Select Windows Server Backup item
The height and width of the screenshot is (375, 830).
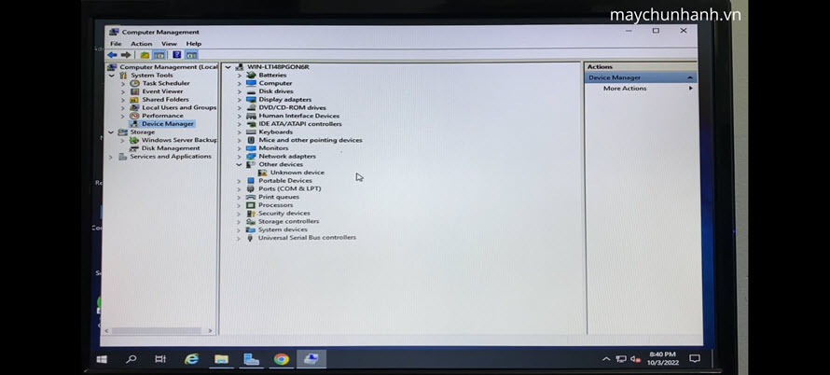(x=179, y=140)
